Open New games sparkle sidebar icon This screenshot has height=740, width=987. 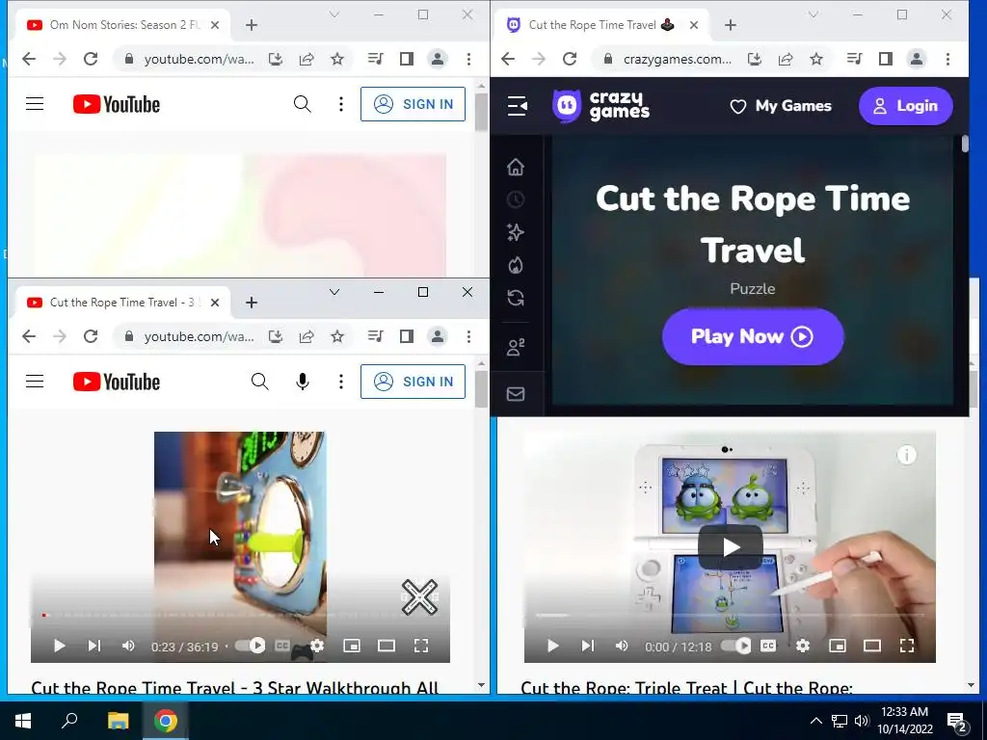point(516,232)
